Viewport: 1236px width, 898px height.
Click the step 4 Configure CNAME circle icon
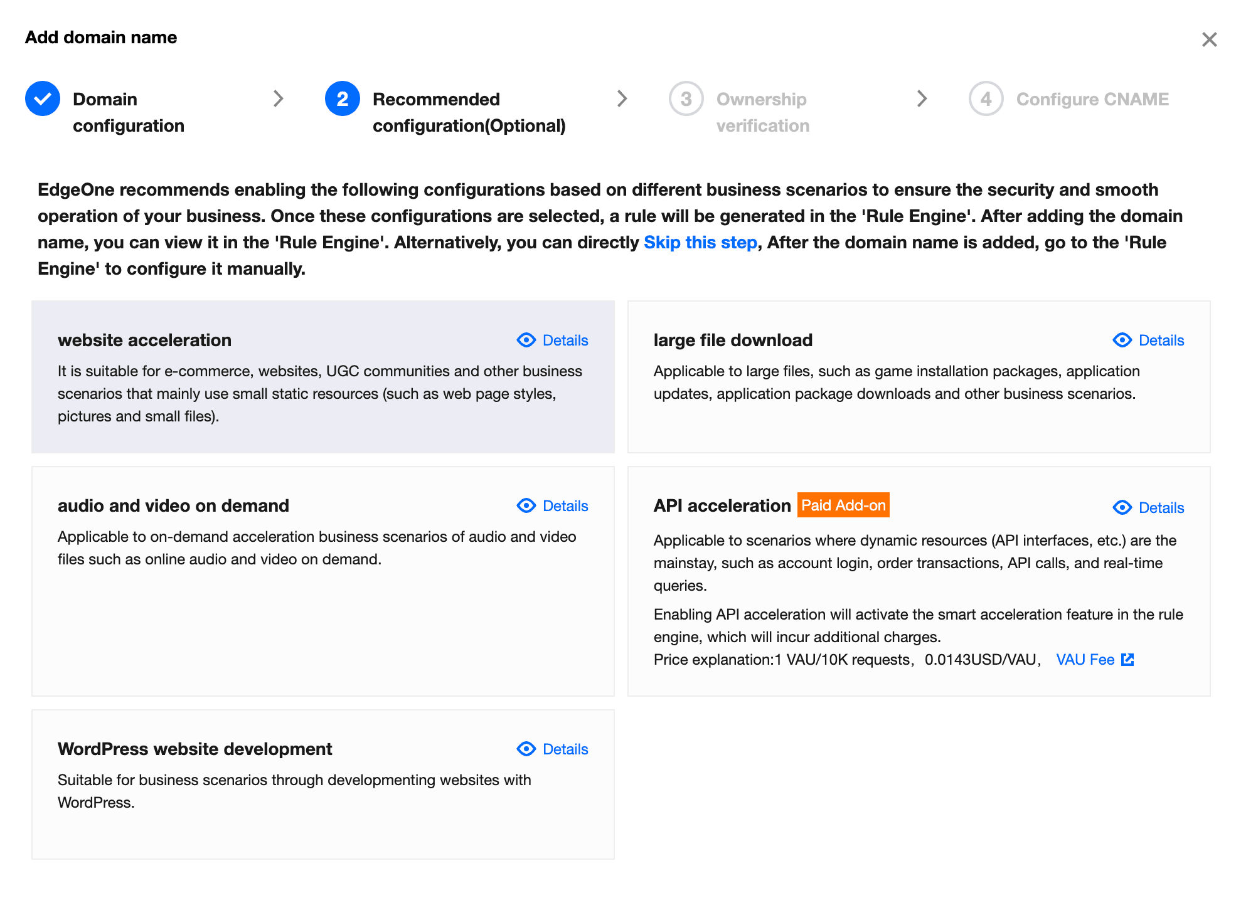pyautogui.click(x=986, y=99)
